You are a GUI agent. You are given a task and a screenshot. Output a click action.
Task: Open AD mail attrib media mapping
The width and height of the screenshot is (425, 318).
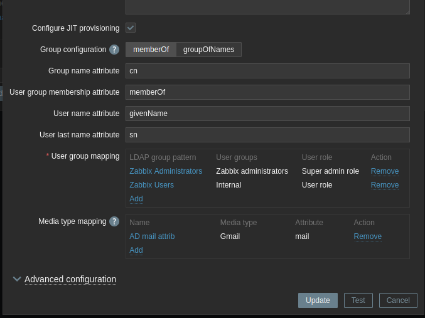click(x=152, y=236)
